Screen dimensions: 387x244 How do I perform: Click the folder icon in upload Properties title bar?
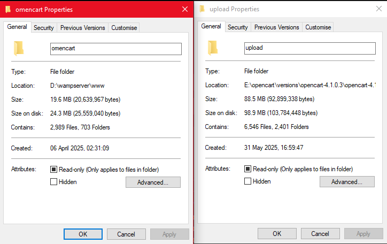click(x=202, y=9)
